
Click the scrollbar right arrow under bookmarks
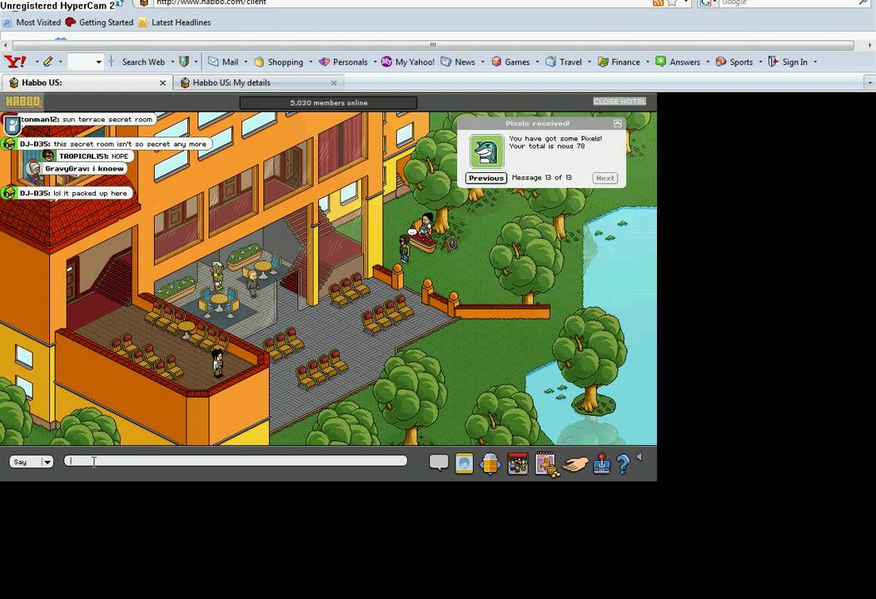(870, 45)
